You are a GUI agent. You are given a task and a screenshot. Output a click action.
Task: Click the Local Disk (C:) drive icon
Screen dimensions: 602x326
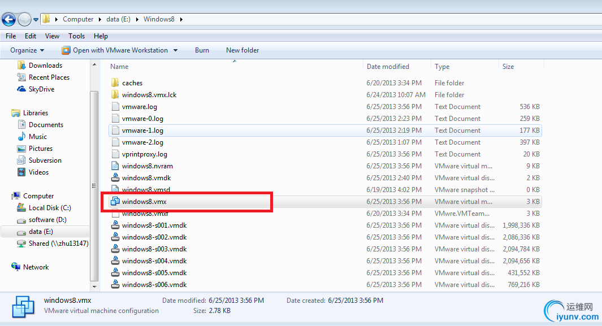[x=21, y=207]
